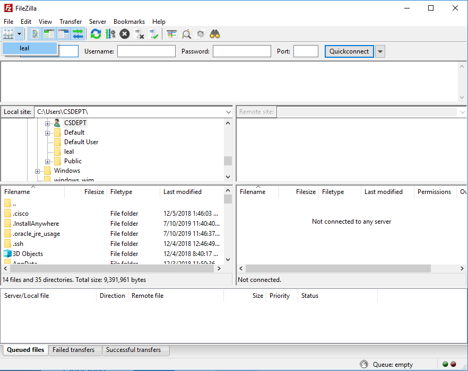The width and height of the screenshot is (468, 371).
Task: Expand the CSDEPT tree node
Action: pos(47,123)
